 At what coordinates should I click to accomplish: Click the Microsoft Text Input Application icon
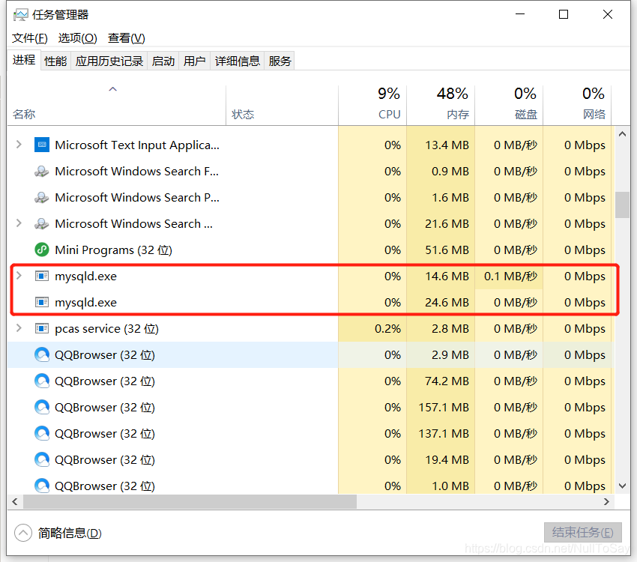42,145
